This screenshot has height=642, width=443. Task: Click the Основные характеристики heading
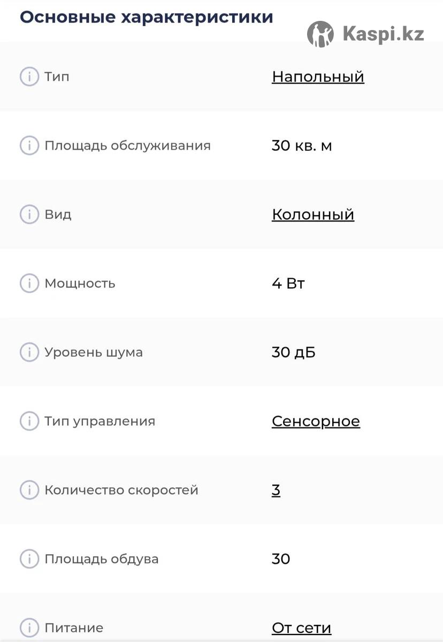pyautogui.click(x=147, y=17)
